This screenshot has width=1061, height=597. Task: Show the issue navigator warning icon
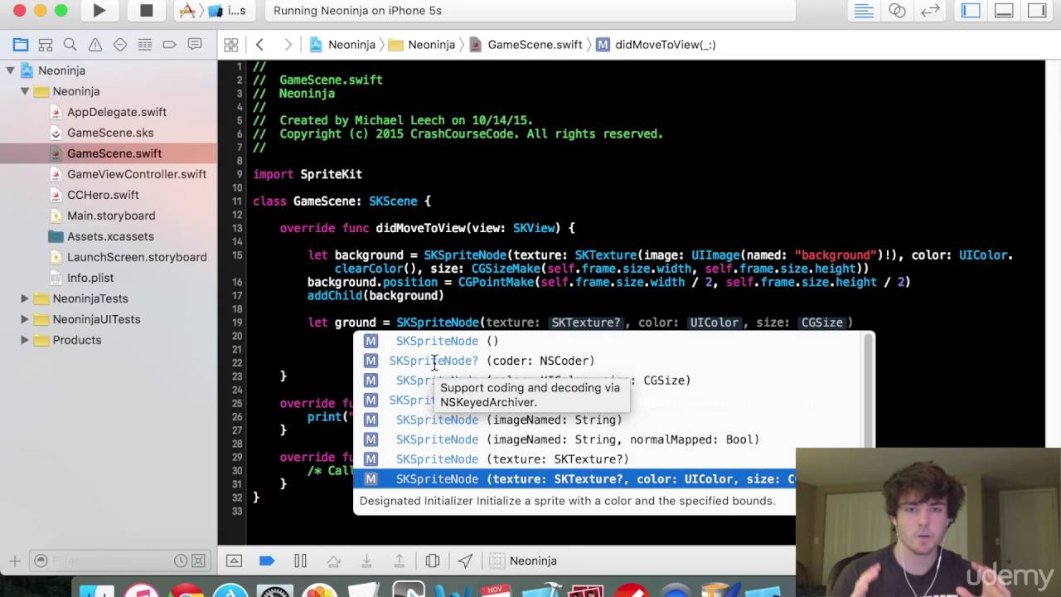[x=95, y=45]
